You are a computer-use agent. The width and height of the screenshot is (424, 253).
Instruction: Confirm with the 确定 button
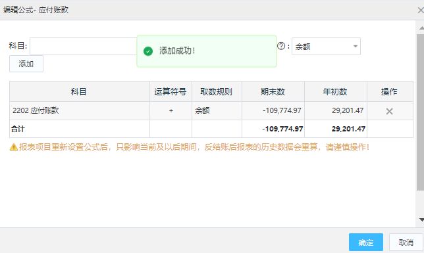point(366,242)
